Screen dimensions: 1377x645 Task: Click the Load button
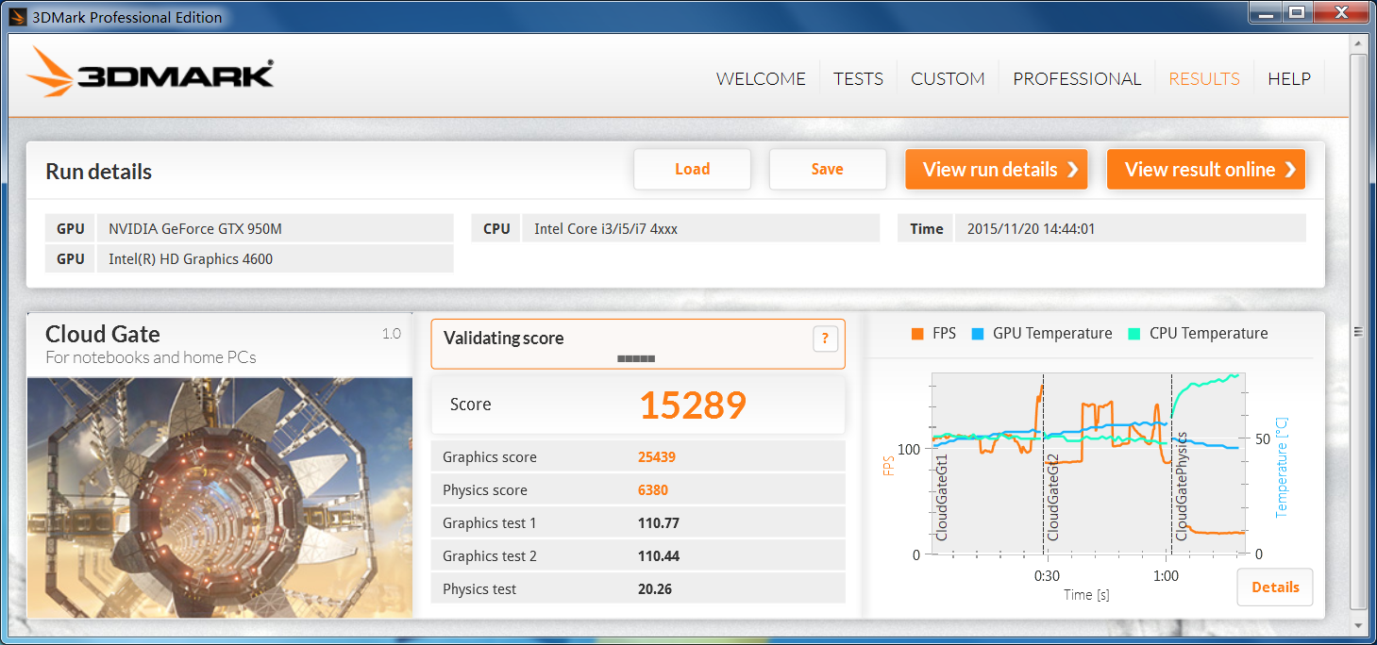tap(692, 170)
